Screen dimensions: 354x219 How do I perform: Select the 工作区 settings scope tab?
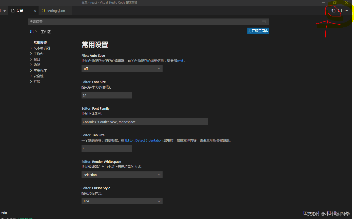(46, 32)
